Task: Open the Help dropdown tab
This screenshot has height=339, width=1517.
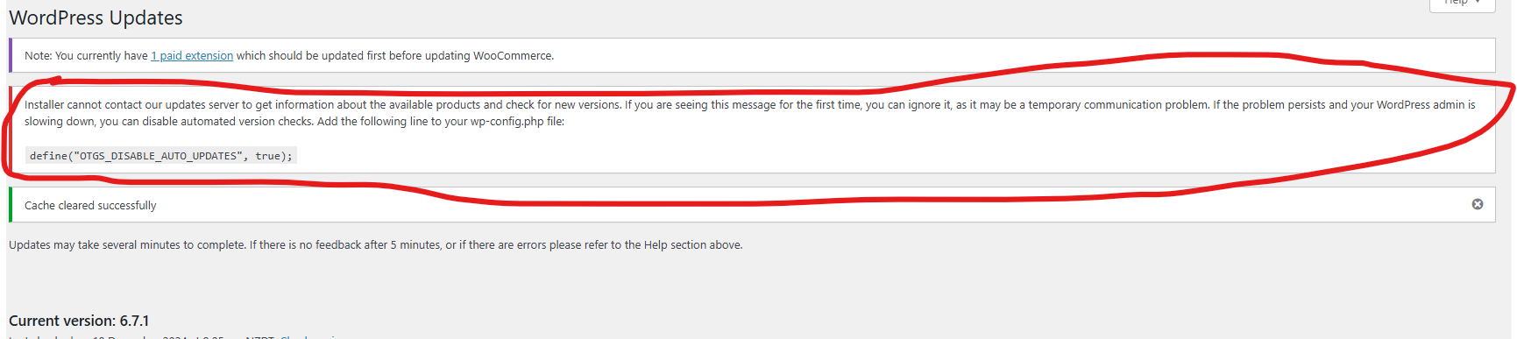Action: [1462, 4]
